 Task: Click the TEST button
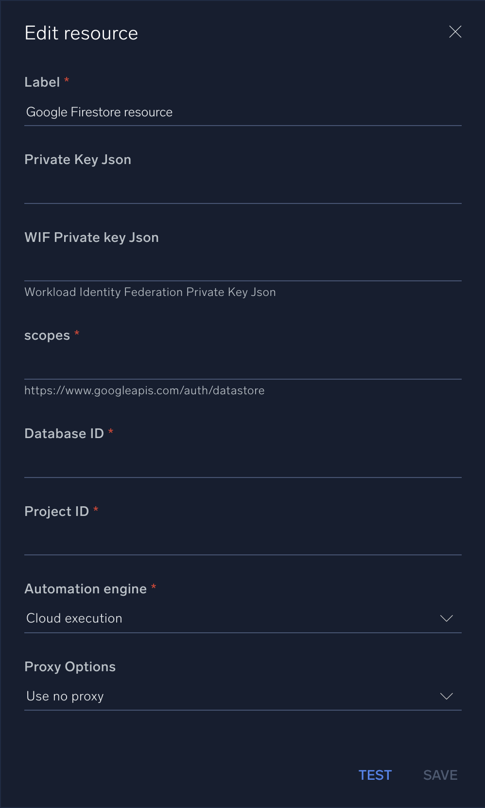click(x=375, y=775)
